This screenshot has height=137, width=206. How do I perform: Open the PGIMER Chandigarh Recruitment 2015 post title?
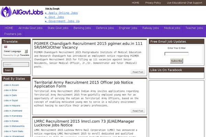(88, 45)
